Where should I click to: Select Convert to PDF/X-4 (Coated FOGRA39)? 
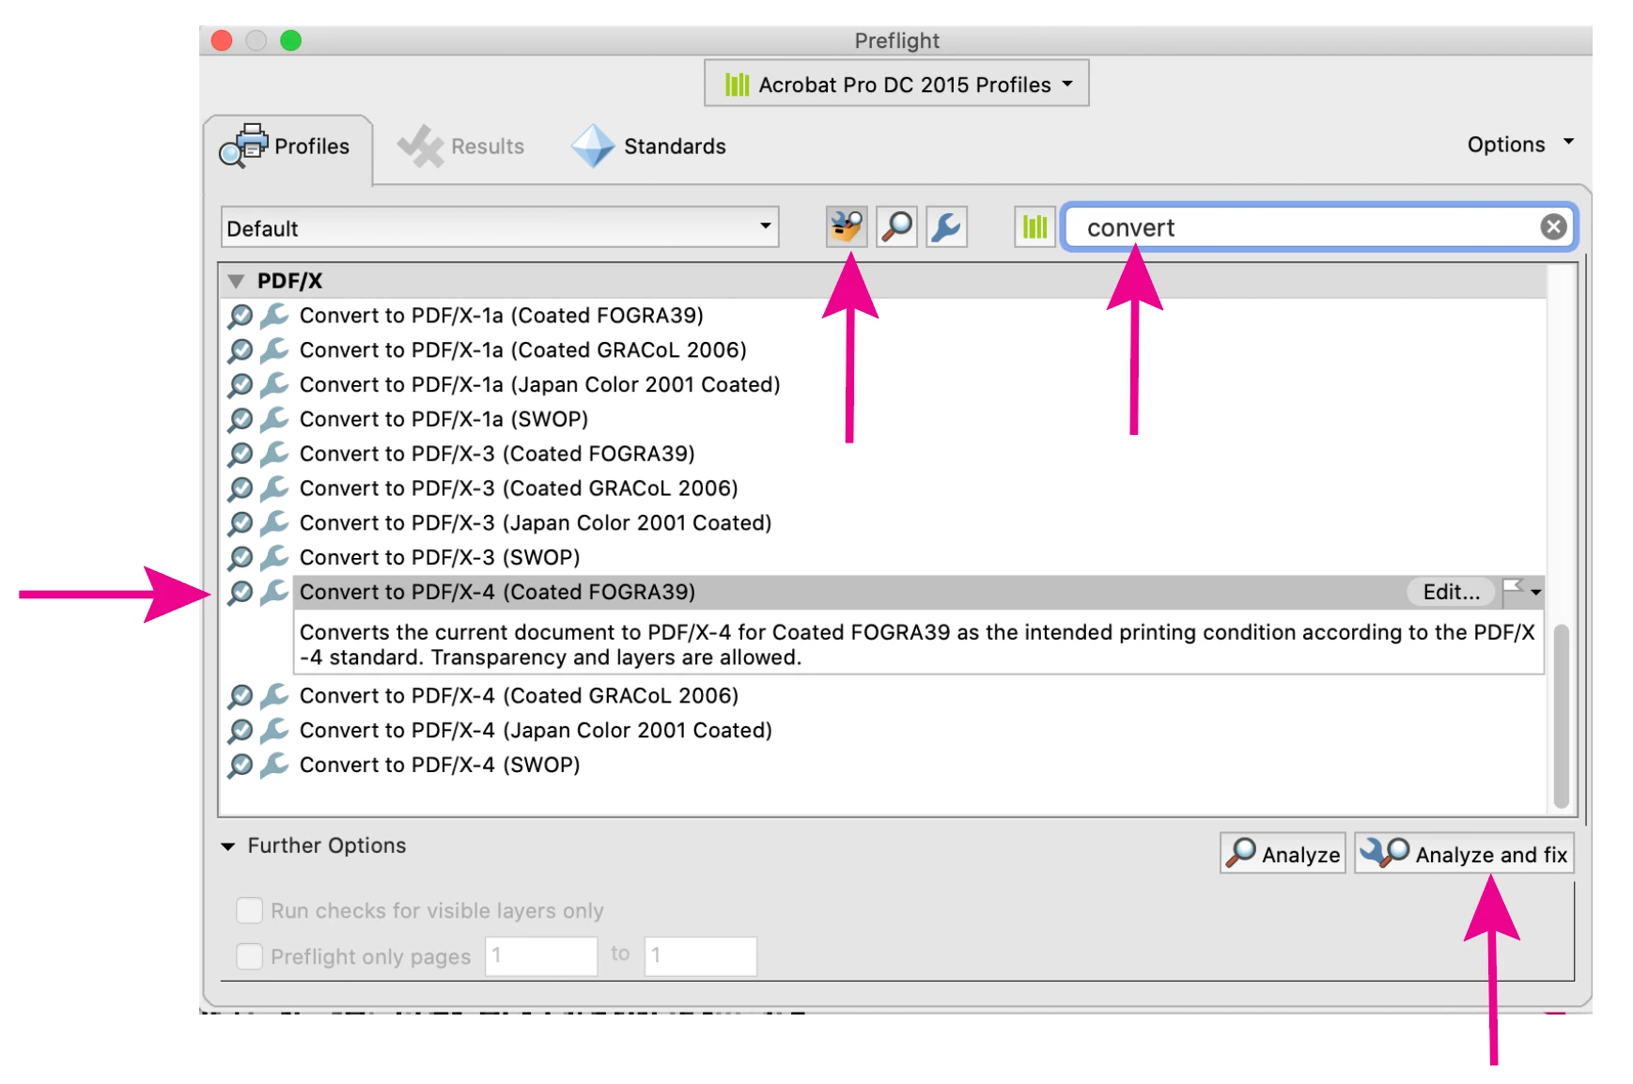pos(497,593)
